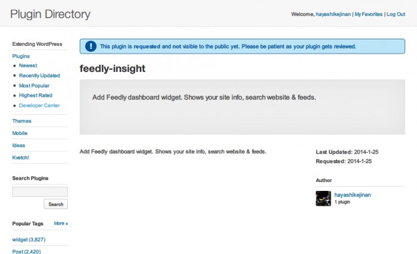Image resolution: width=417 pixels, height=254 pixels.
Task: Focus the Search Plugins text field
Action: point(40,192)
